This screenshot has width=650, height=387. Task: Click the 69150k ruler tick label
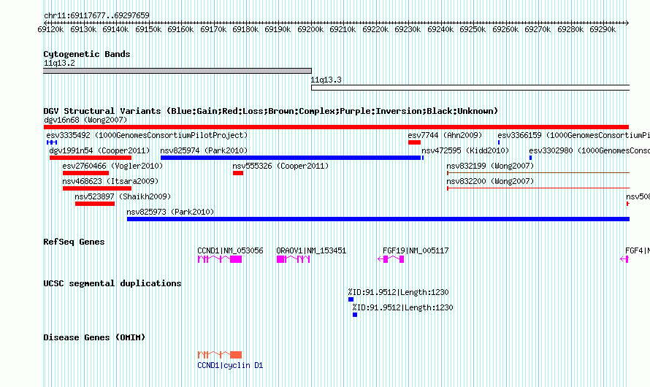[148, 29]
